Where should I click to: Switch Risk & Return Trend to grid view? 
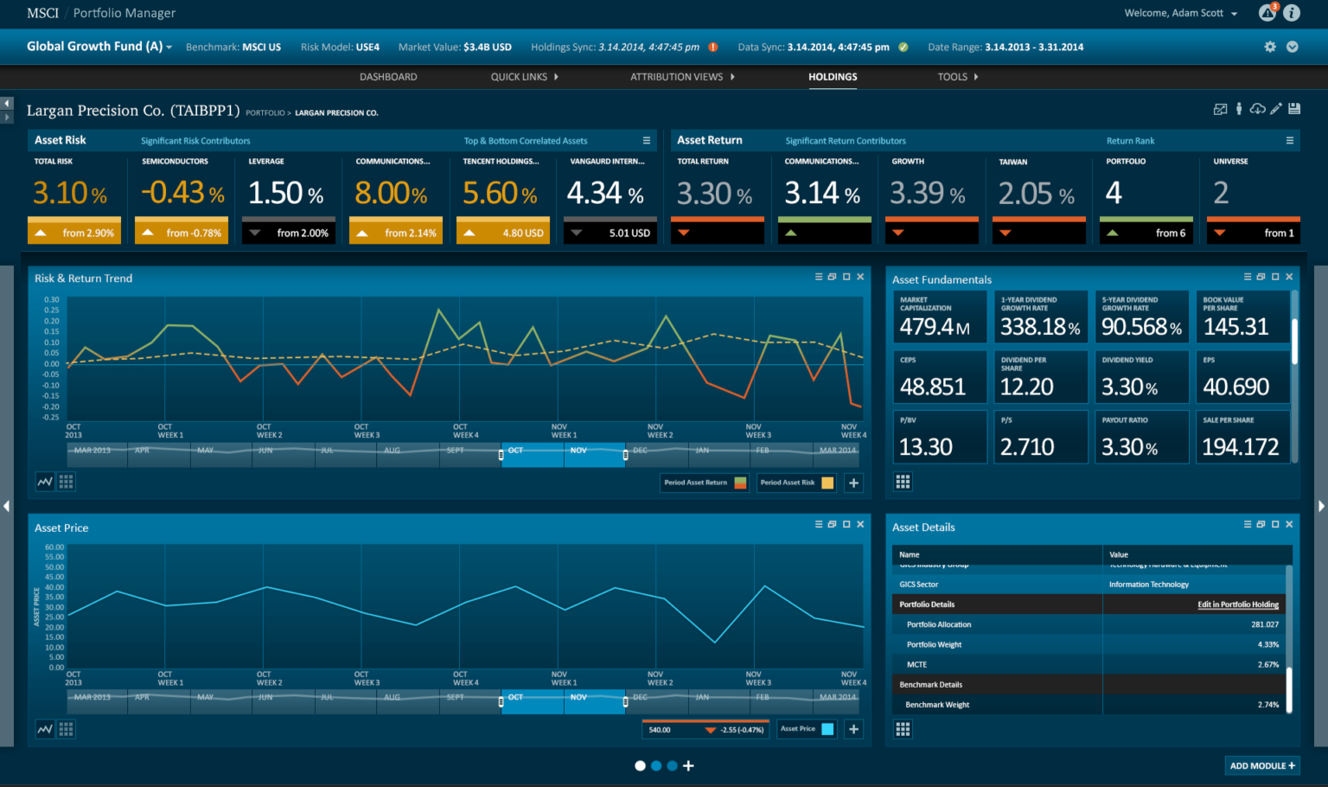point(66,482)
